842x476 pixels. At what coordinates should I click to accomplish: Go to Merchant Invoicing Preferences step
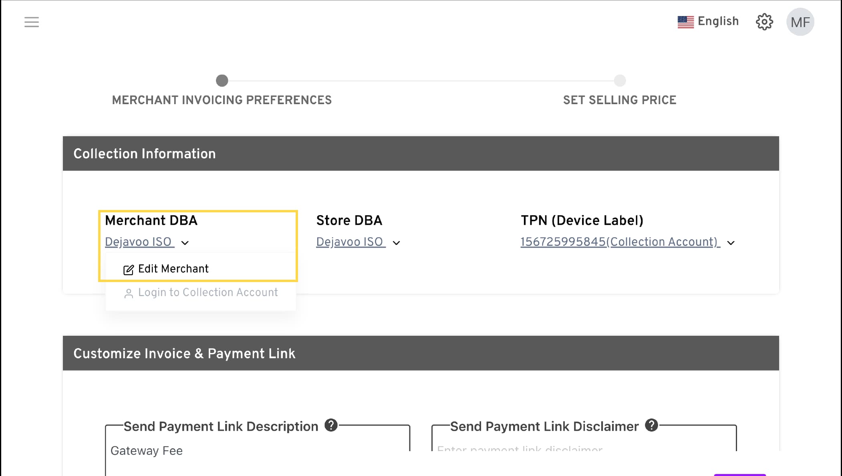pos(222,81)
